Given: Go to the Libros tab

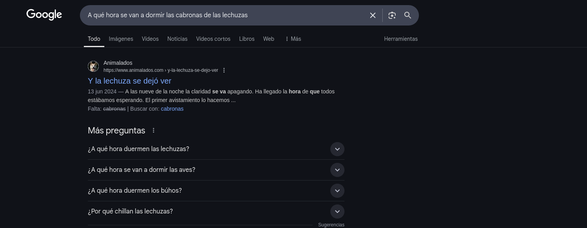Looking at the screenshot, I should [247, 39].
